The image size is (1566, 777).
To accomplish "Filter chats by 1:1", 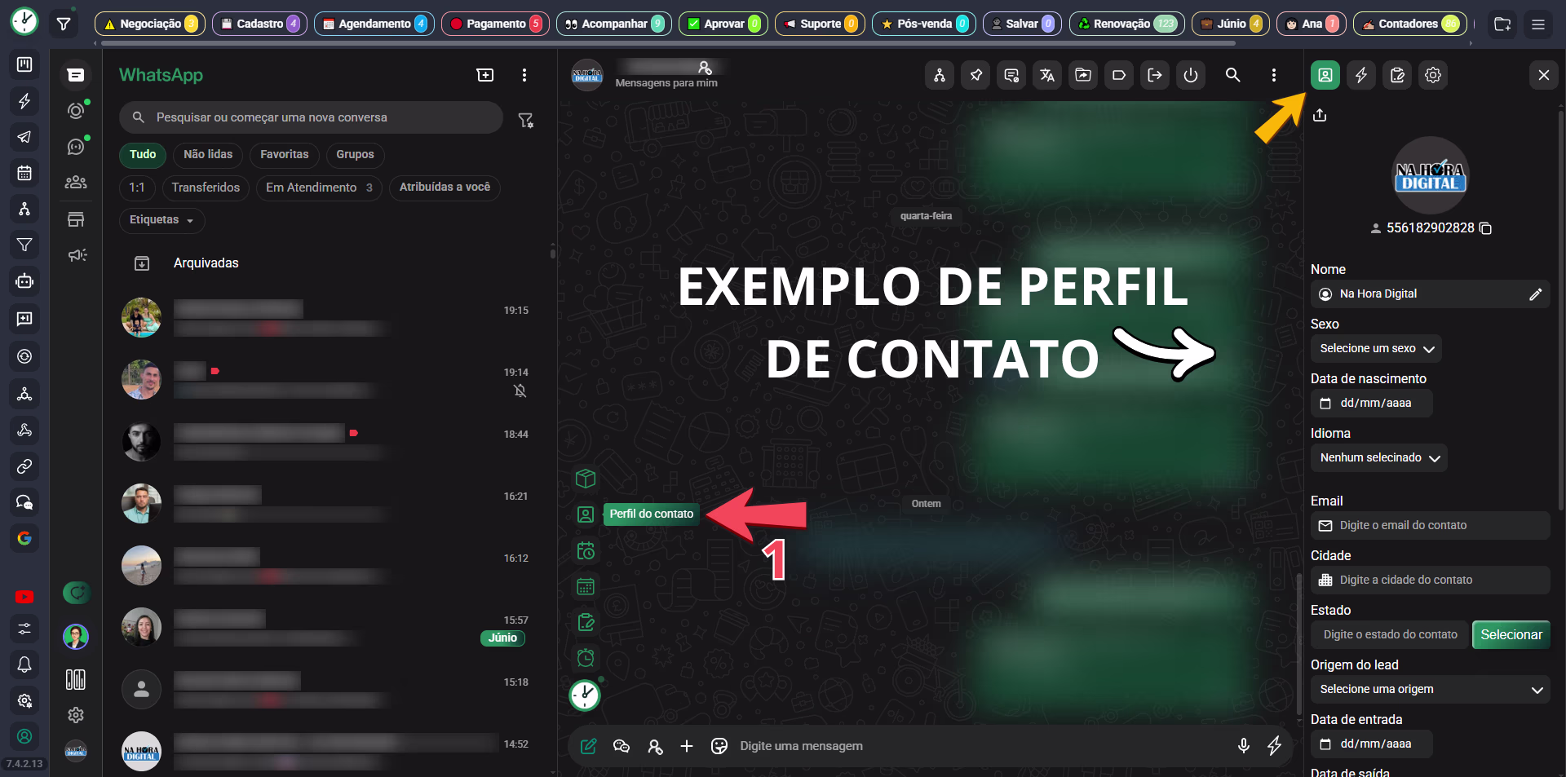I will (137, 188).
